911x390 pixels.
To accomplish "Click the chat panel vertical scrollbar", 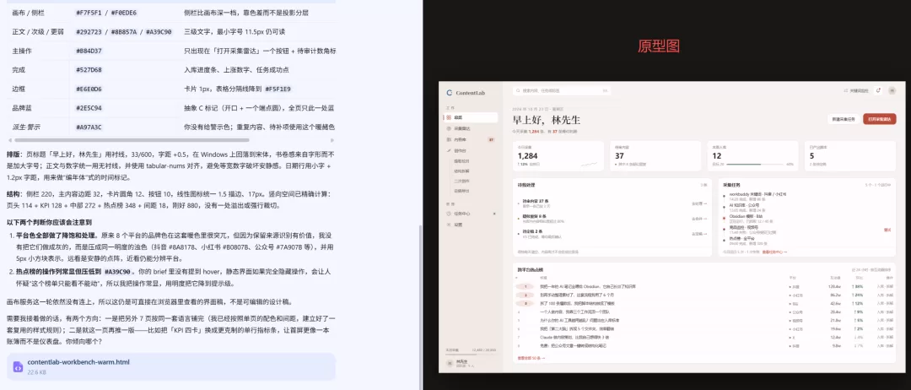I will pos(420,306).
